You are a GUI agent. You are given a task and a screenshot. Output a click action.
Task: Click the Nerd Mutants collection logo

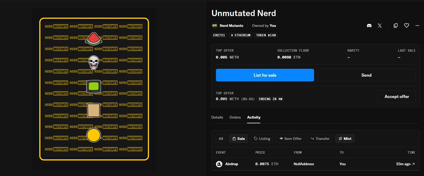point(214,25)
